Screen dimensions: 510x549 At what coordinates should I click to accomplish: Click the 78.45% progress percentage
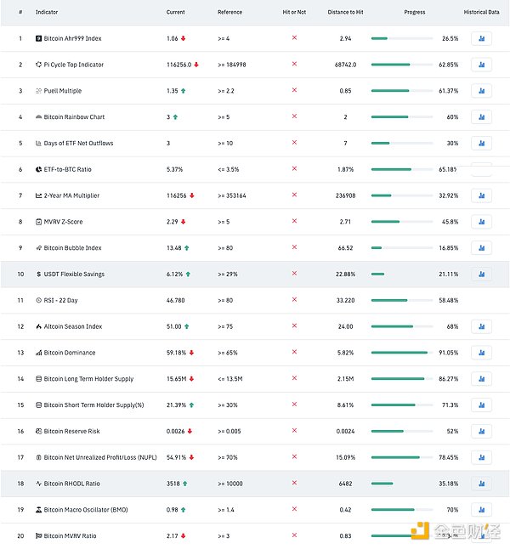448,457
